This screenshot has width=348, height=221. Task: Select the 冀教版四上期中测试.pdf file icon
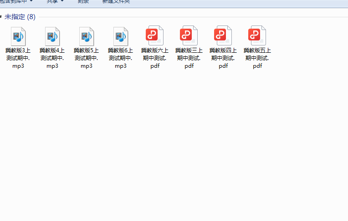click(223, 35)
